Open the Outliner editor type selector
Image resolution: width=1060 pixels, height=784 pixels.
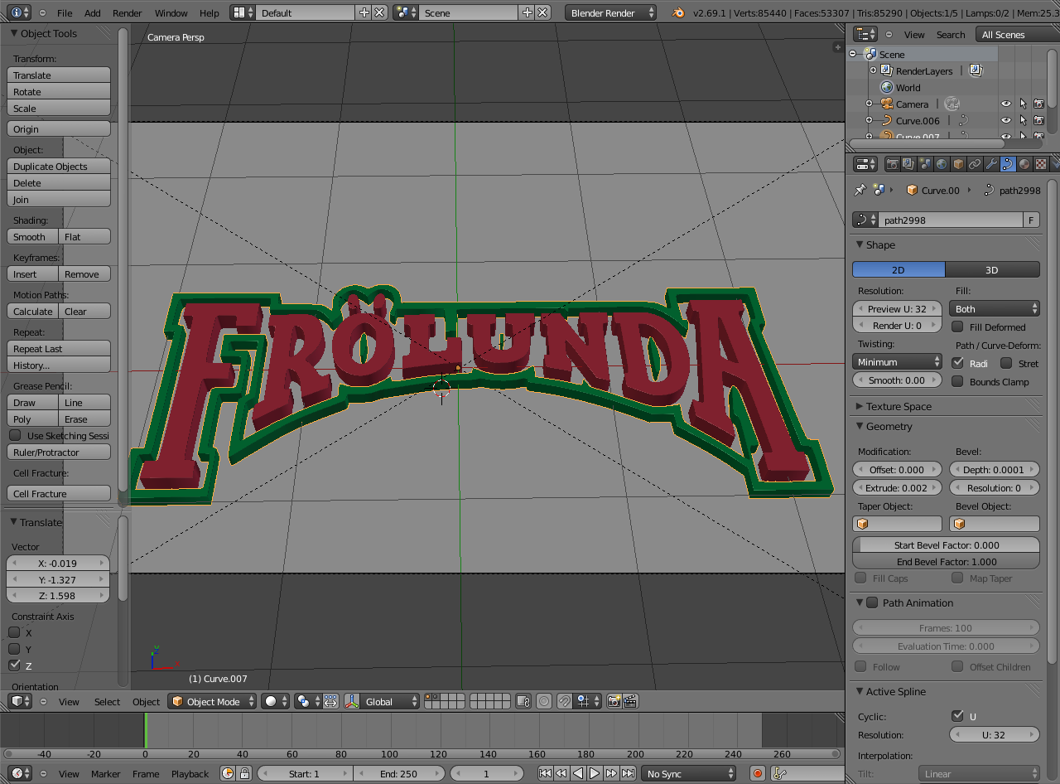pyautogui.click(x=865, y=34)
